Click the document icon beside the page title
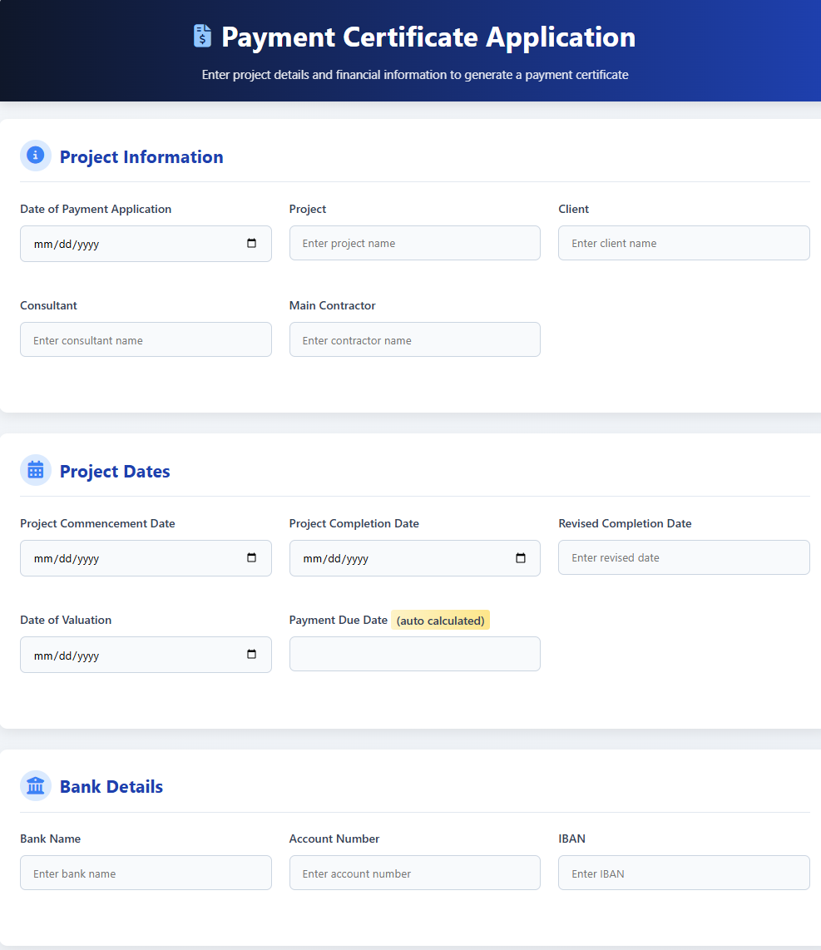821x950 pixels. [202, 36]
